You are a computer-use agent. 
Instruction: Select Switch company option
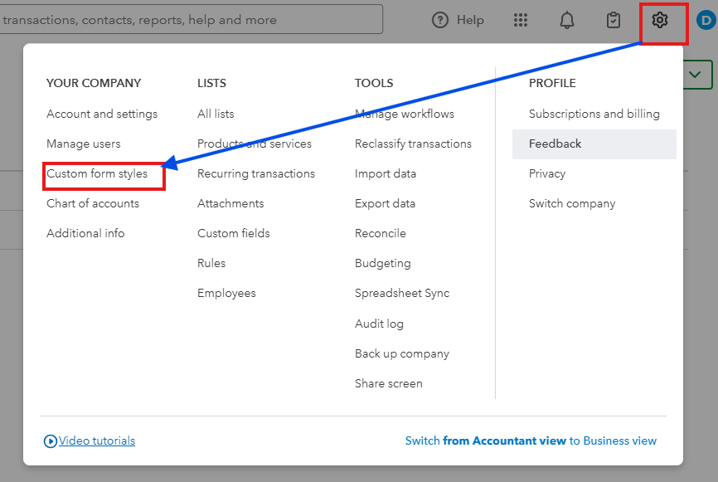click(572, 204)
